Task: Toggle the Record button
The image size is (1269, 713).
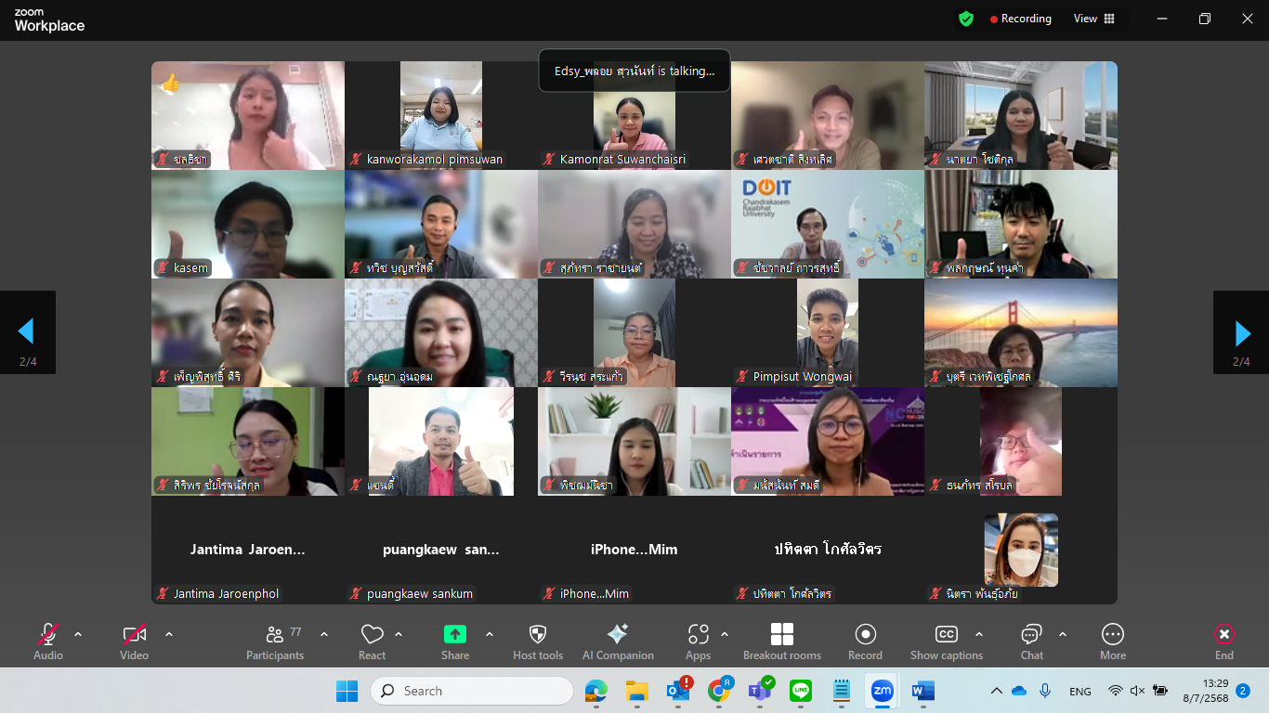Action: 865,642
